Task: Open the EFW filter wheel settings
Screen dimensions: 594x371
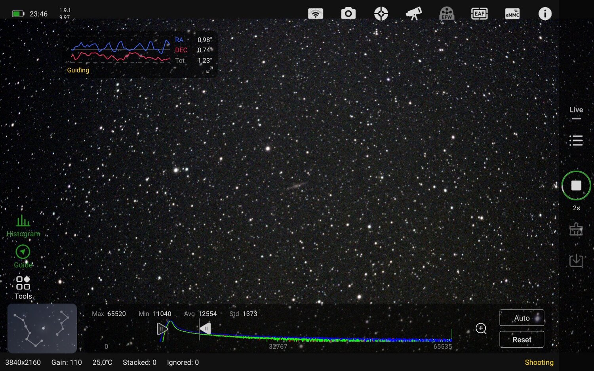Action: (446, 13)
